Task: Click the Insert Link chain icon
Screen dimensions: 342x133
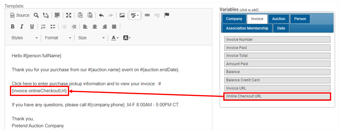Action: point(147,15)
